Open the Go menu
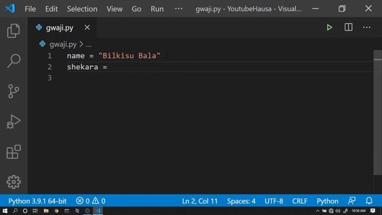382x215 pixels. coord(136,9)
